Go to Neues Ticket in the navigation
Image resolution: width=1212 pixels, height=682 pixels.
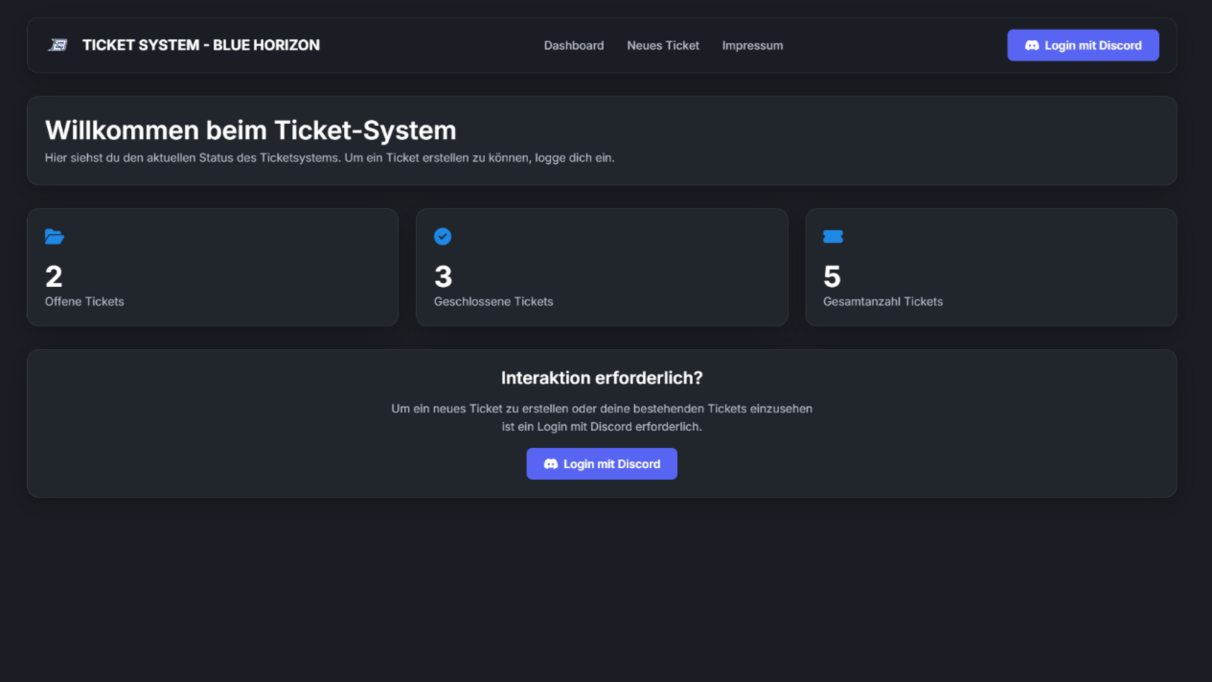(662, 46)
